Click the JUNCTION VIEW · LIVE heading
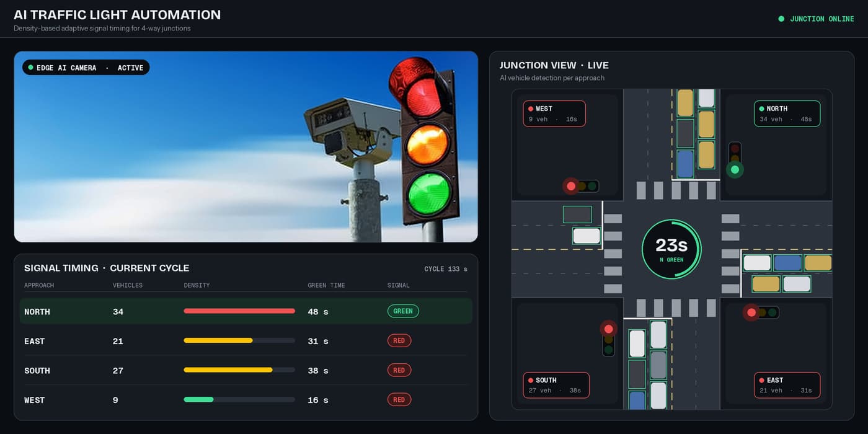The image size is (868, 434). [x=554, y=65]
